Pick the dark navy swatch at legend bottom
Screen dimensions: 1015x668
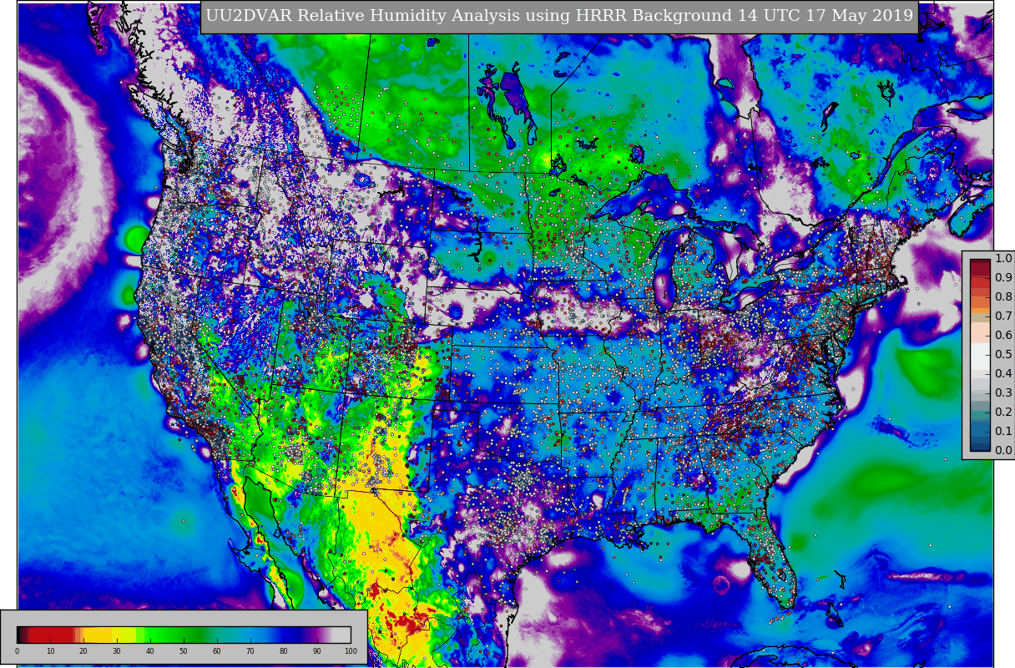click(x=980, y=446)
